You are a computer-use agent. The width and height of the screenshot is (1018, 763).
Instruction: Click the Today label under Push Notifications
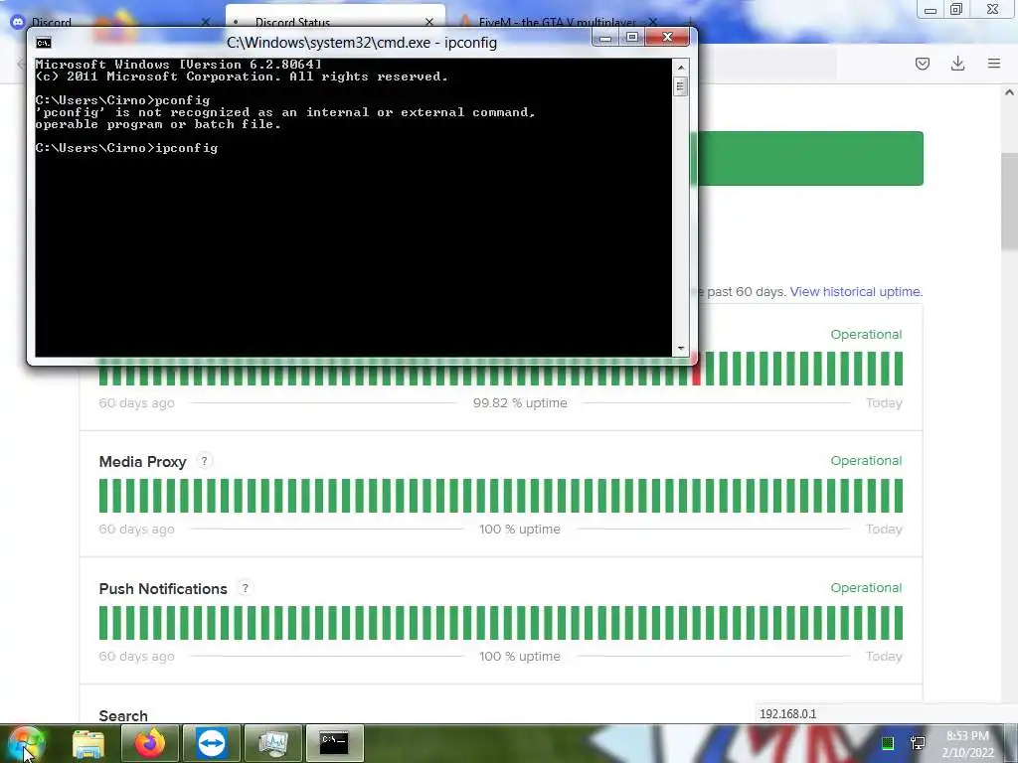point(884,657)
